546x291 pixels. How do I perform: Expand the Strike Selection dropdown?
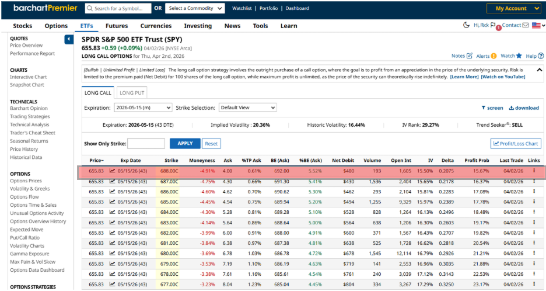tap(247, 108)
